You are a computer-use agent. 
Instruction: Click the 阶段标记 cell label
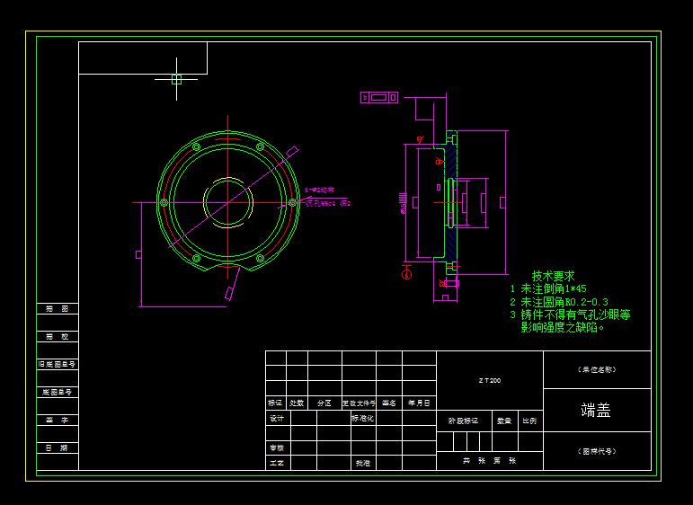point(463,421)
